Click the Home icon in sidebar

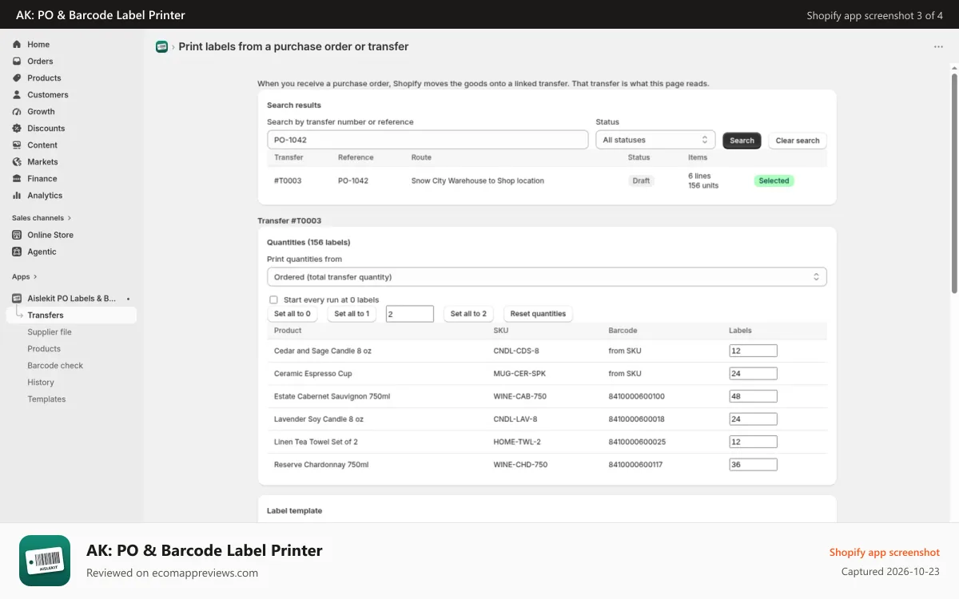(x=17, y=45)
